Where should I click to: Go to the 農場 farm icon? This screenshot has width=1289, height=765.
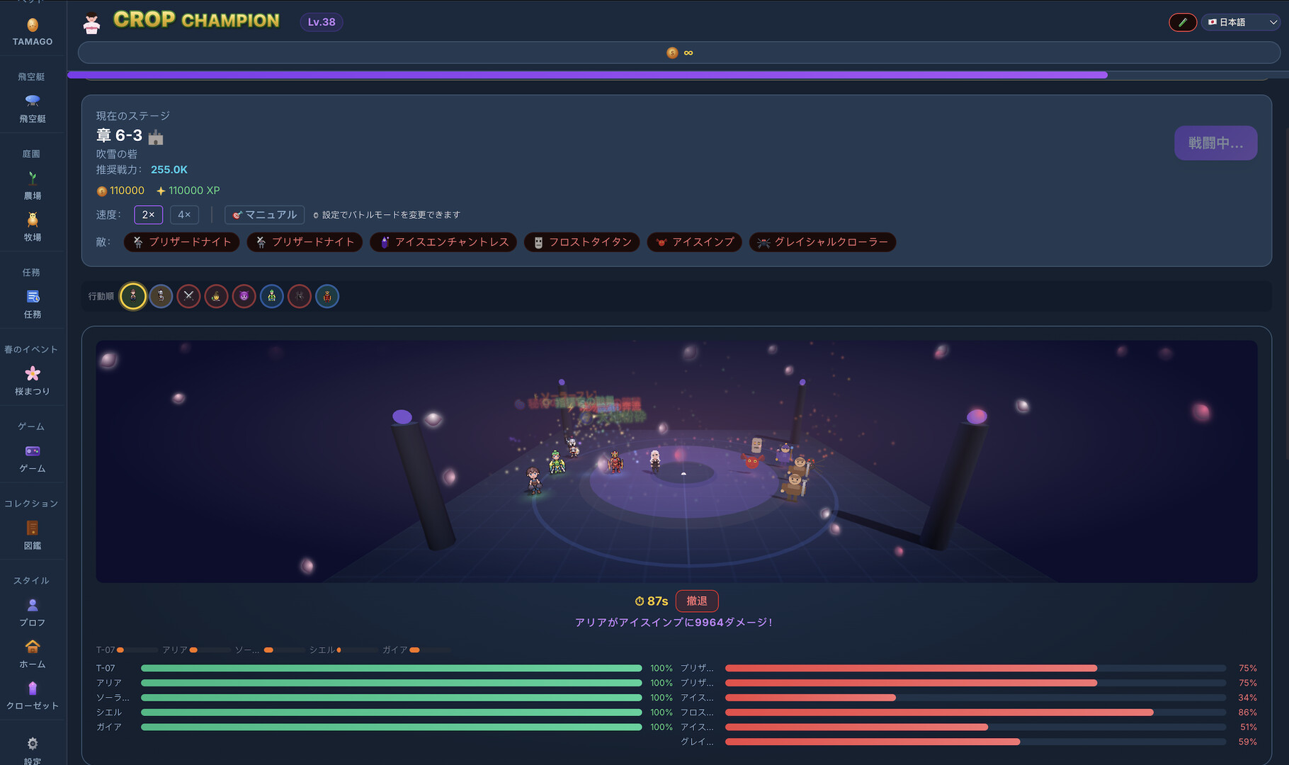(x=33, y=178)
